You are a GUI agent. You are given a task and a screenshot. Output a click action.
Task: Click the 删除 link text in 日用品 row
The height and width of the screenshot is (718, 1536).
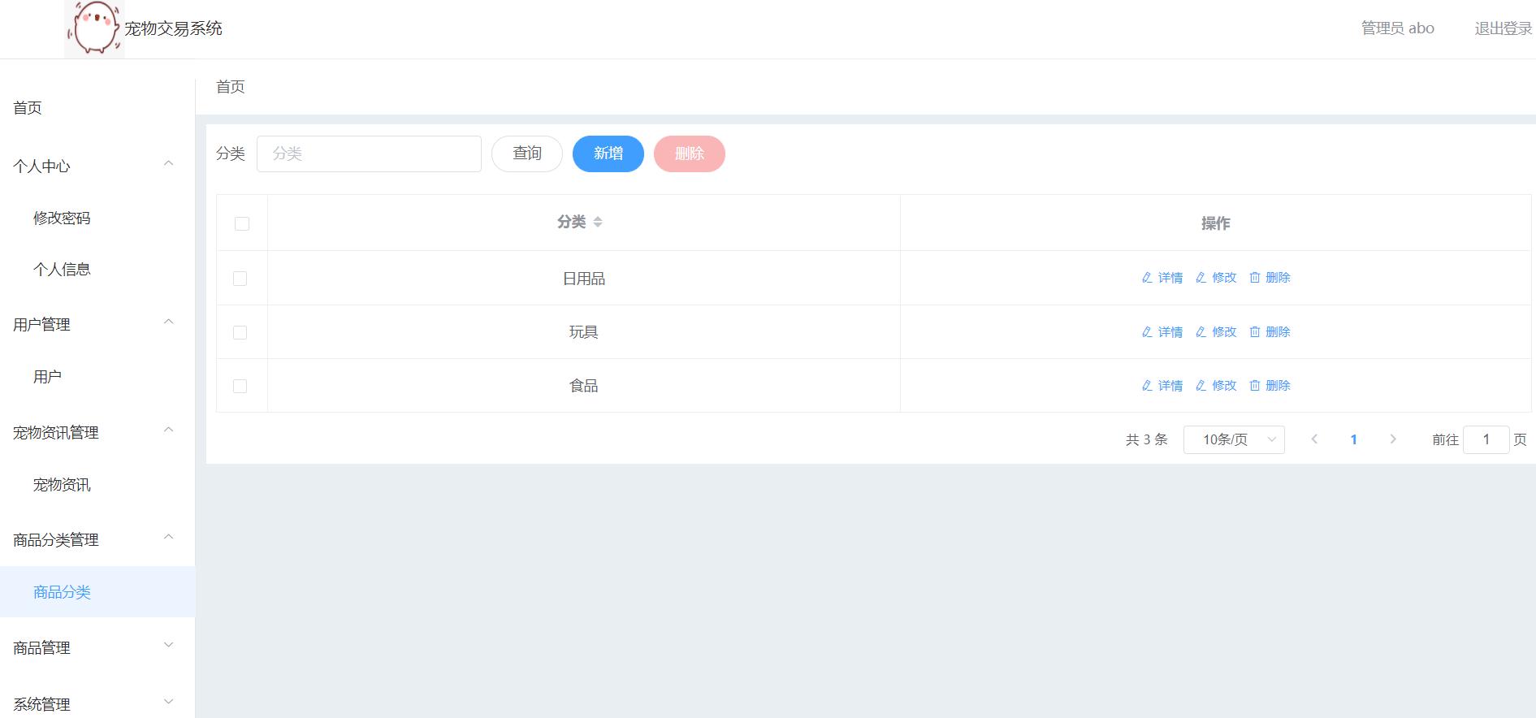1278,278
